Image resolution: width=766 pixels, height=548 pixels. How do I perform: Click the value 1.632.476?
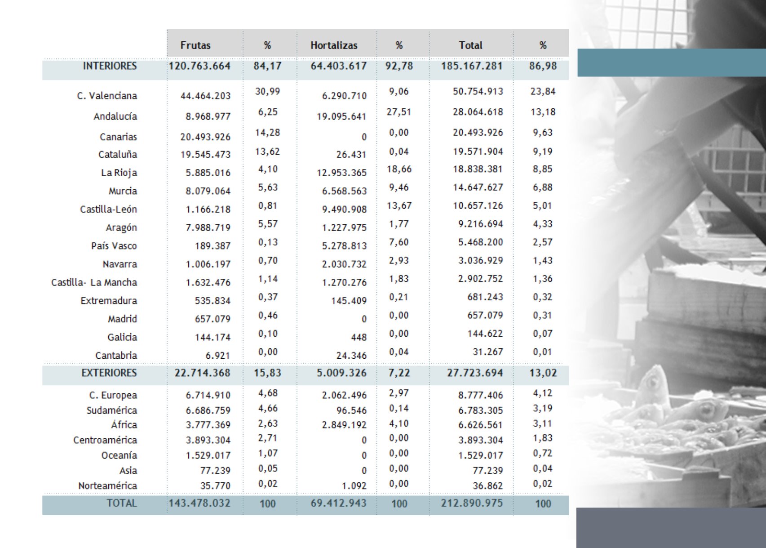tap(208, 283)
